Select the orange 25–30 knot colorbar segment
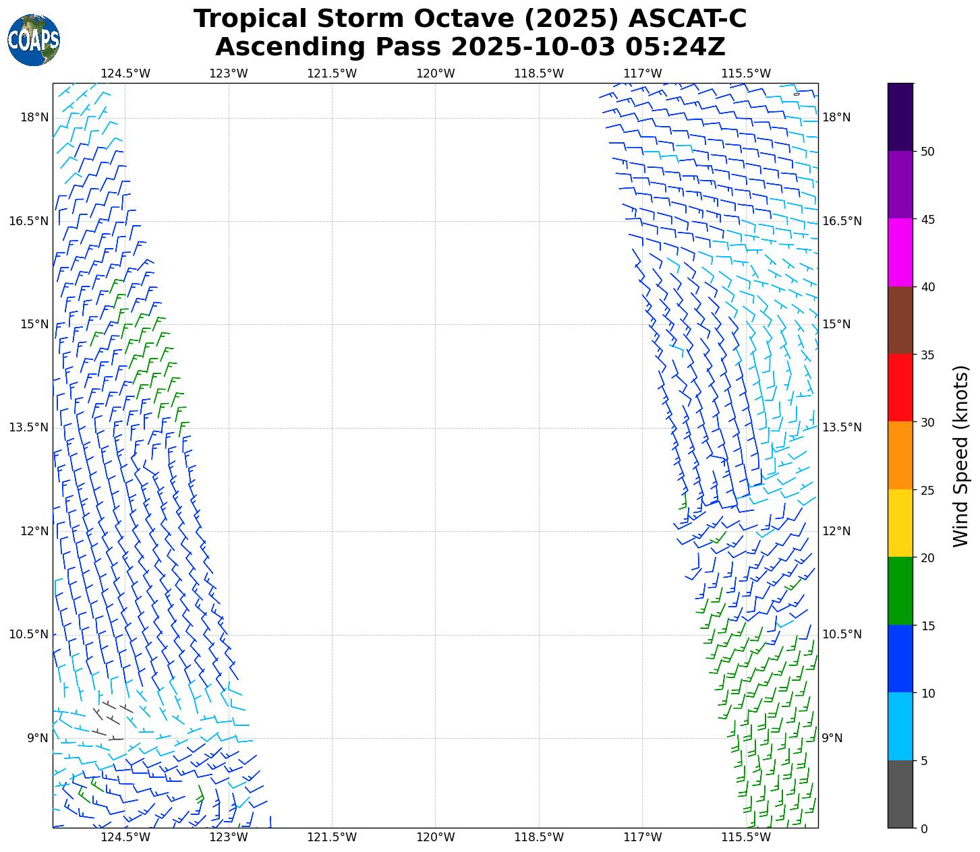980x852 pixels. [900, 455]
